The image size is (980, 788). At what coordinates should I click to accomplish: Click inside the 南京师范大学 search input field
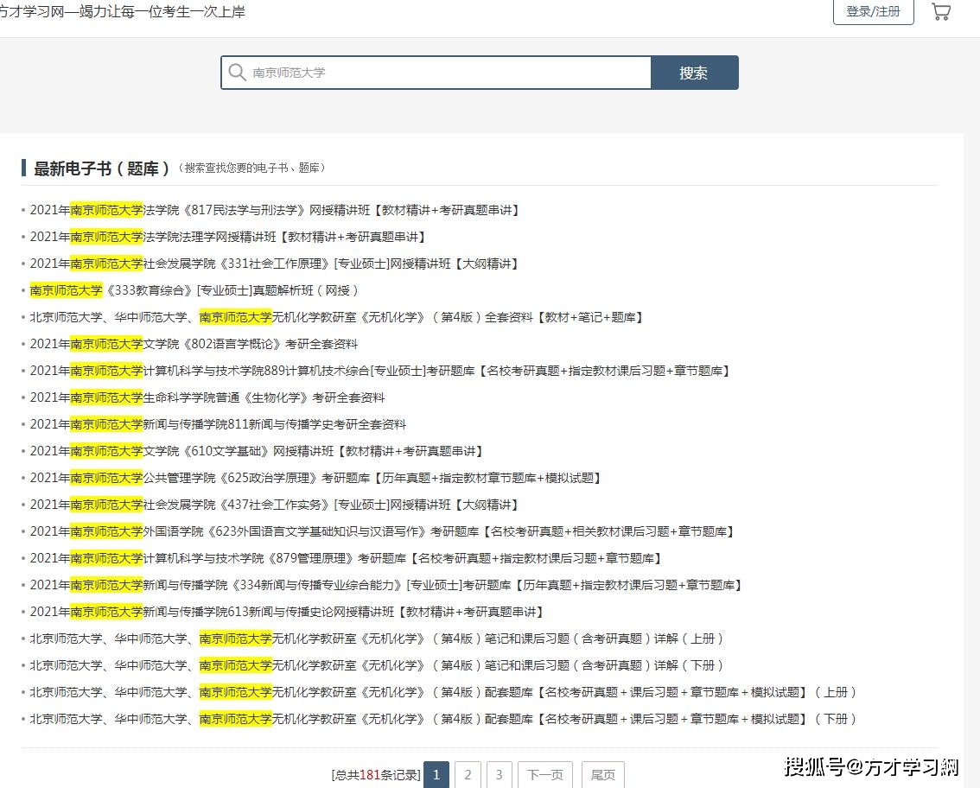coord(432,73)
